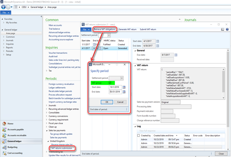Click Sales tax payments link
The height and width of the screenshot is (157, 231).
pos(58,137)
